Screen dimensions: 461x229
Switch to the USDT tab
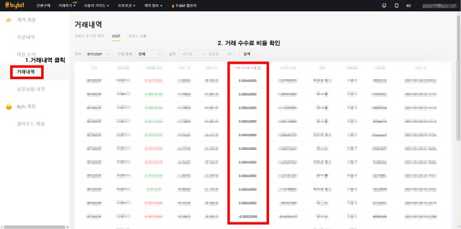(116, 36)
